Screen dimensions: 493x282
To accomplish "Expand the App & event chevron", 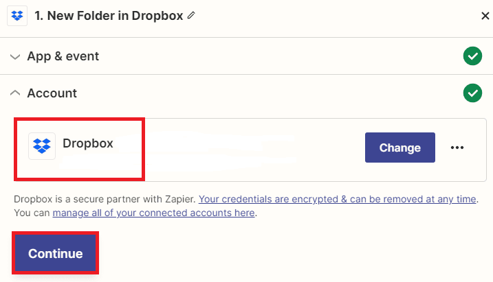I will click(15, 57).
